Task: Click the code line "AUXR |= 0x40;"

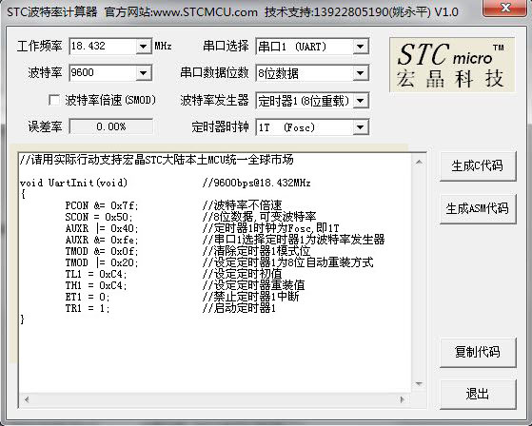Action: pos(102,228)
